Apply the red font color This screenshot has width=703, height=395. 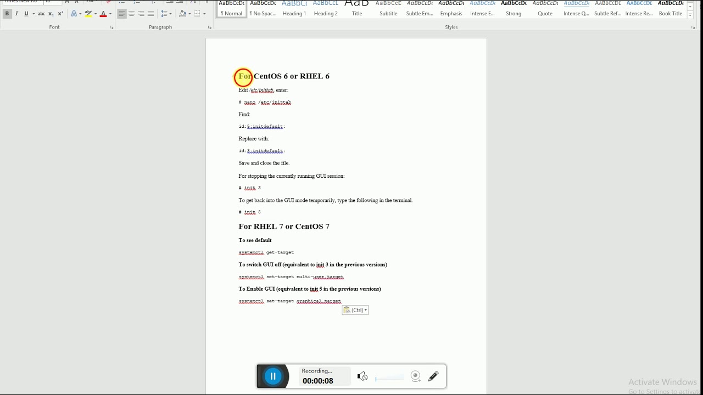[103, 14]
